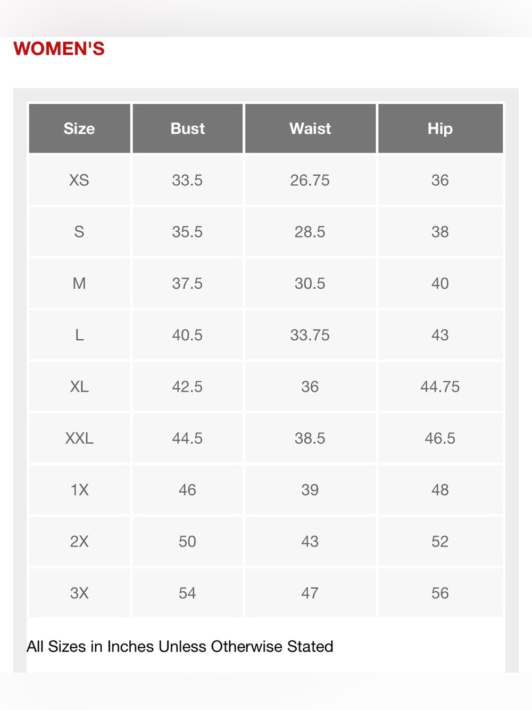Click the All Sizes in Inches note

coord(180,647)
